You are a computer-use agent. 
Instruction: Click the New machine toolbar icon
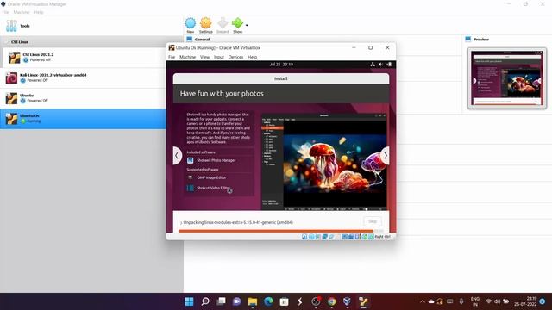pos(190,23)
